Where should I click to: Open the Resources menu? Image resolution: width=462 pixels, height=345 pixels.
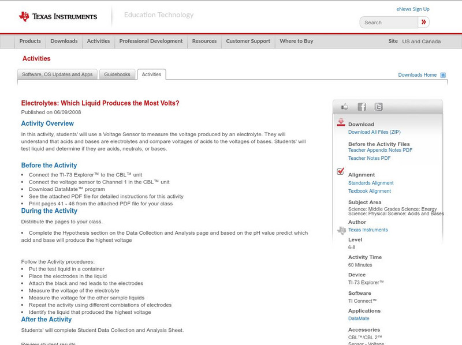[x=204, y=41]
